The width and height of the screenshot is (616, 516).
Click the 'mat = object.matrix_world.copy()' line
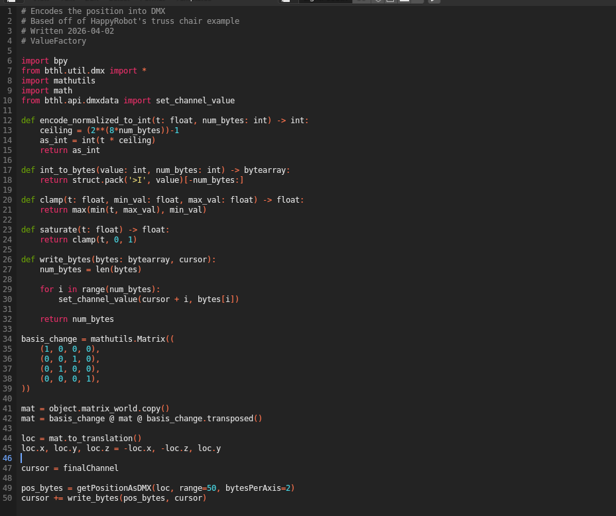95,409
